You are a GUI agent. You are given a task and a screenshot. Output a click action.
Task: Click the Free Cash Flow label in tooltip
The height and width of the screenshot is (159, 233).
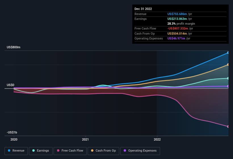[145, 28]
